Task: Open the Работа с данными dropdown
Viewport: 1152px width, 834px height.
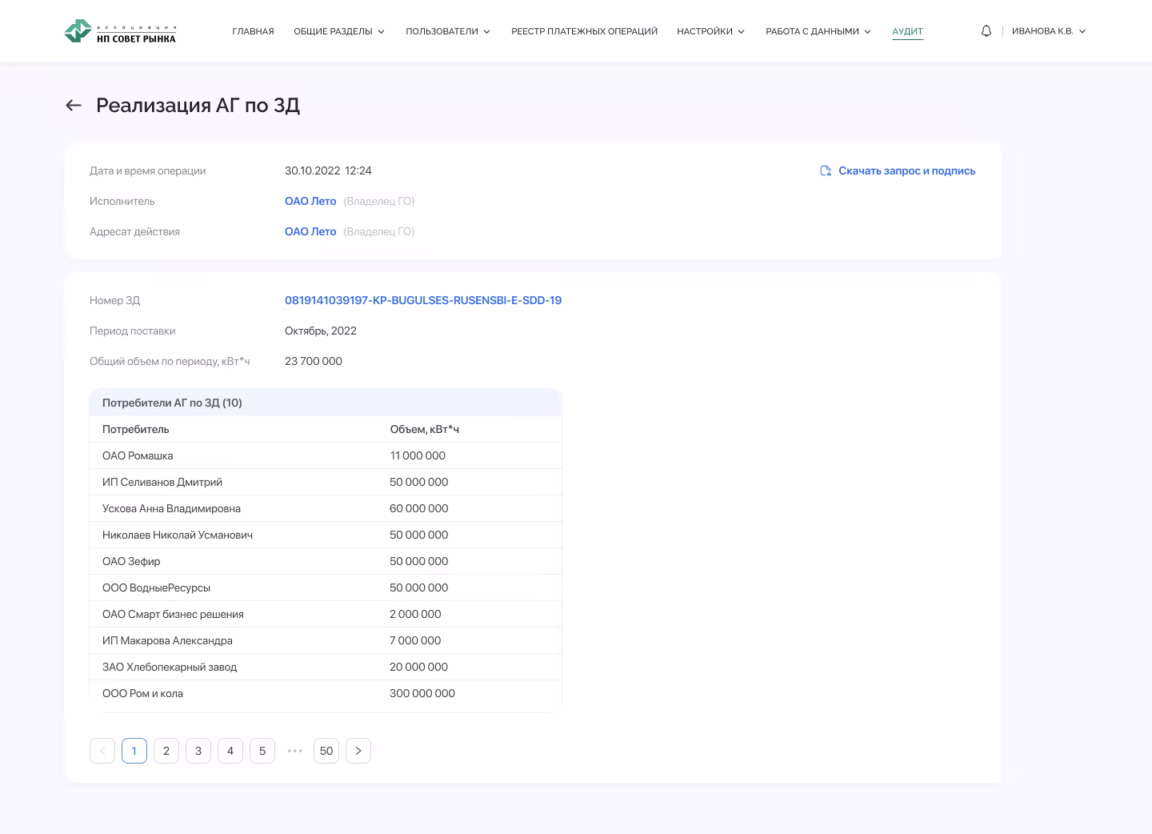Action: [818, 32]
